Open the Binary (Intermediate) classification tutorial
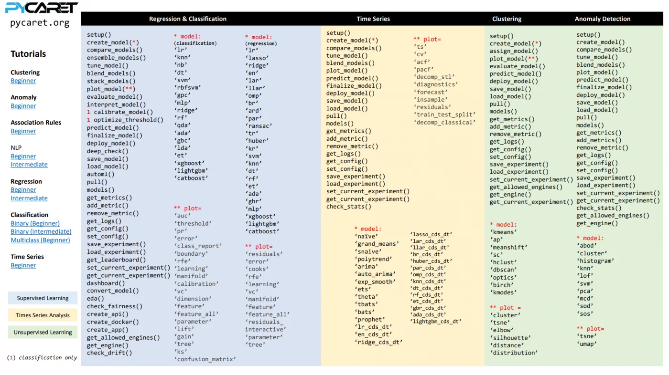This screenshot has height=375, width=669. tap(41, 231)
